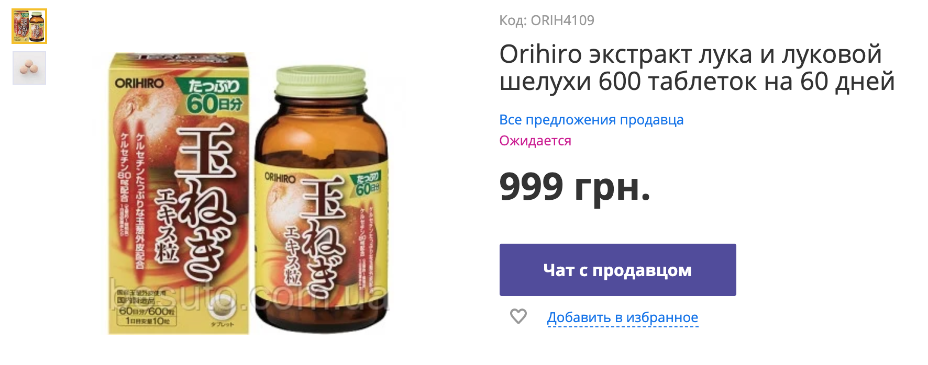Select the pink tablets thumbnail
The image size is (928, 365).
point(29,68)
